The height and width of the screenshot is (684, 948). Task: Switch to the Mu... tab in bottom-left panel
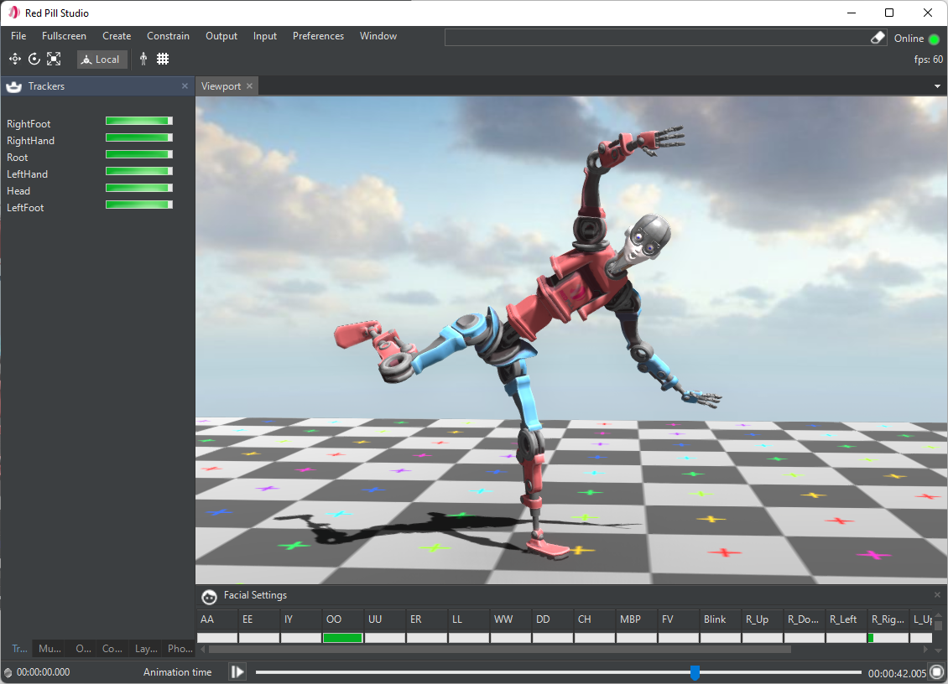point(49,648)
